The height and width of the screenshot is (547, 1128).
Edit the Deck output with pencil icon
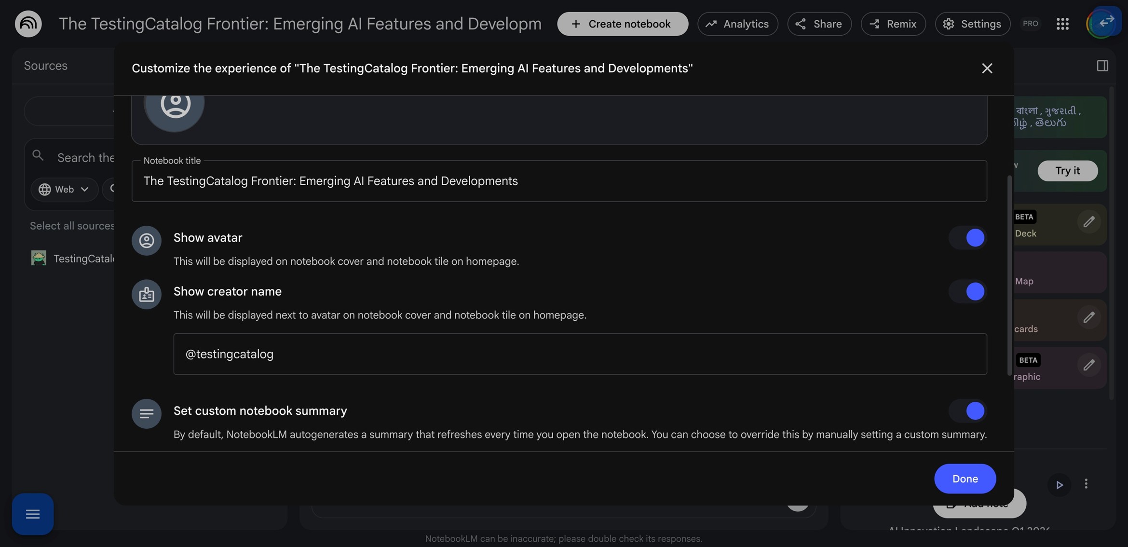[x=1089, y=222]
